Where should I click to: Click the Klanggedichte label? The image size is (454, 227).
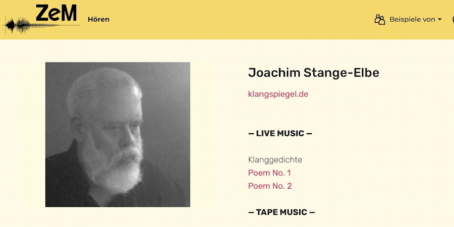tap(275, 160)
